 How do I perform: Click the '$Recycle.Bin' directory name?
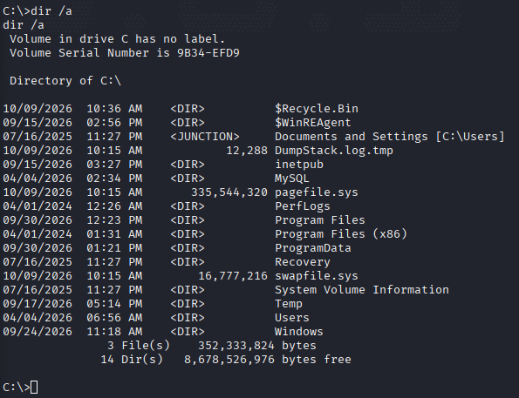(317, 109)
